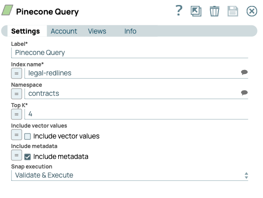Switch to the Views tab

pos(97,31)
